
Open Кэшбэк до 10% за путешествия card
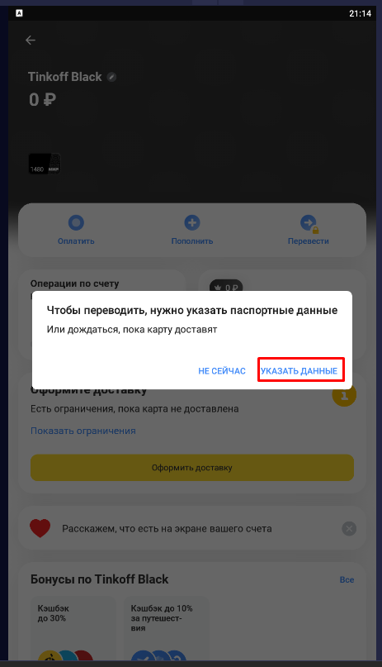click(166, 628)
